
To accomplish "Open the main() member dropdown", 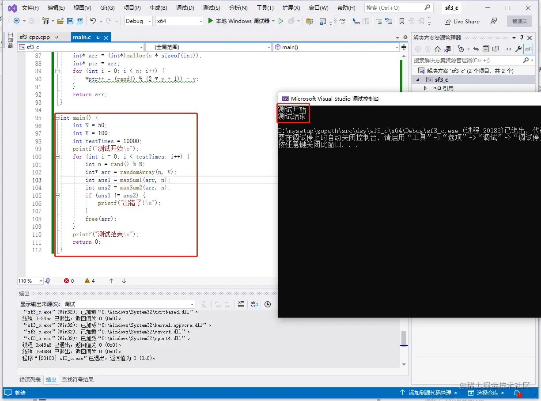I will (x=336, y=47).
